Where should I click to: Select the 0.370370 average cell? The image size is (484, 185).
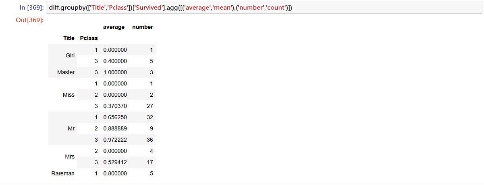[x=115, y=106]
